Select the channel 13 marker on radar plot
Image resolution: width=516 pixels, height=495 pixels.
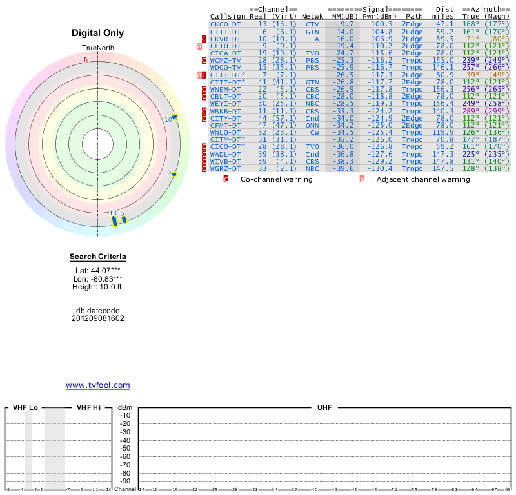(115, 221)
